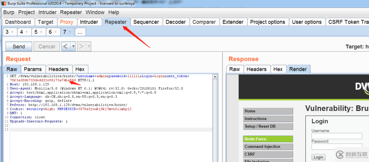Screen dimensions: 369x162
Task: Click empty line 13 in request editor
Action: 111,130
